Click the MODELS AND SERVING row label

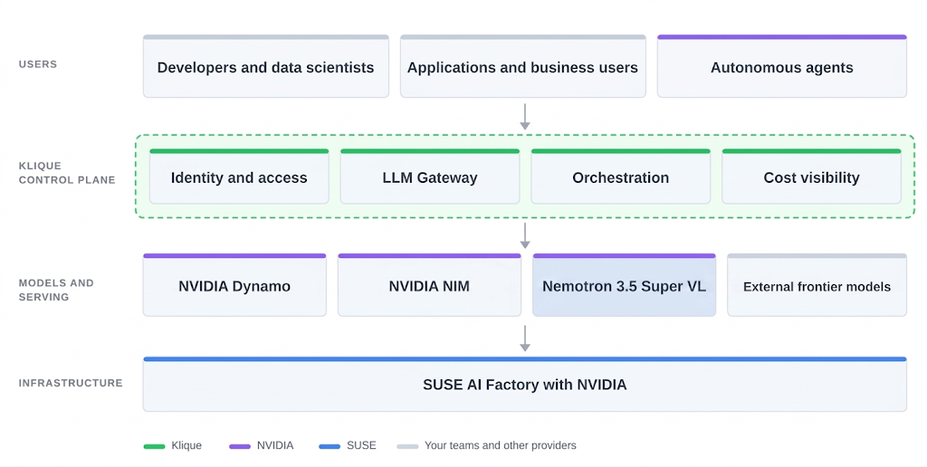coord(56,290)
